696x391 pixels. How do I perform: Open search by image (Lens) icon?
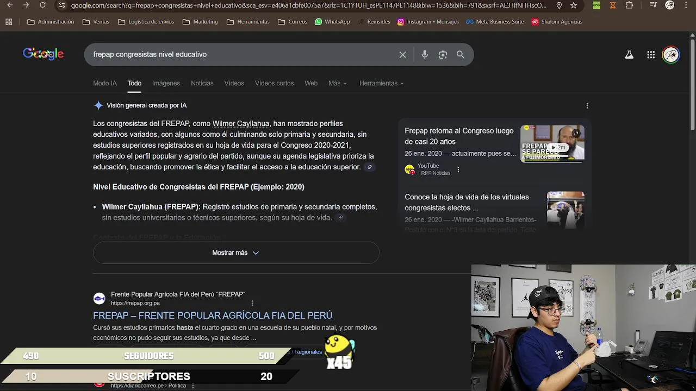point(443,55)
